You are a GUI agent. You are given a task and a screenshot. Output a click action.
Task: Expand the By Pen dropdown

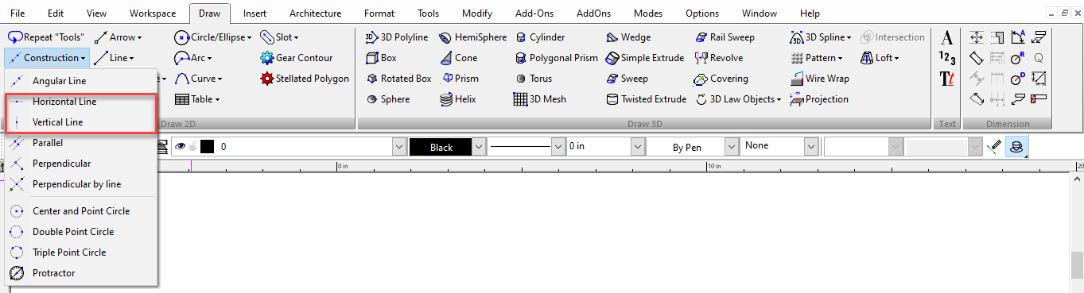point(731,147)
